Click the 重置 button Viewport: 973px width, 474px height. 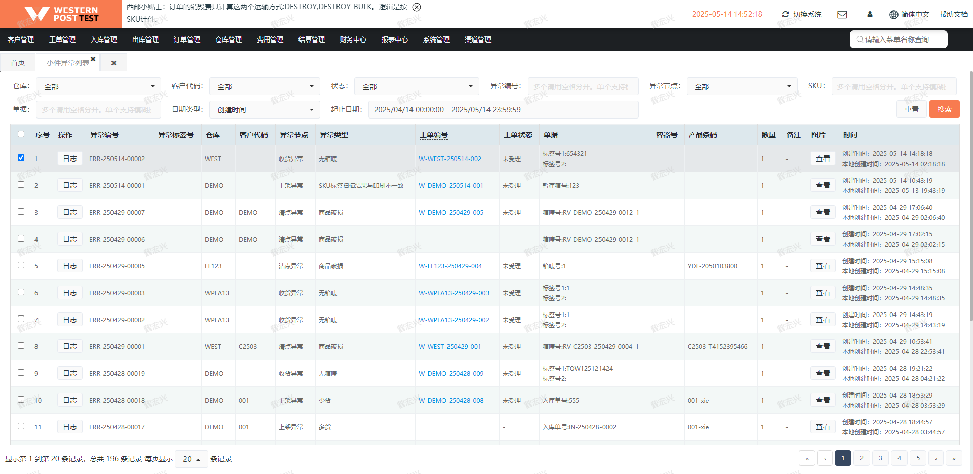pos(912,109)
